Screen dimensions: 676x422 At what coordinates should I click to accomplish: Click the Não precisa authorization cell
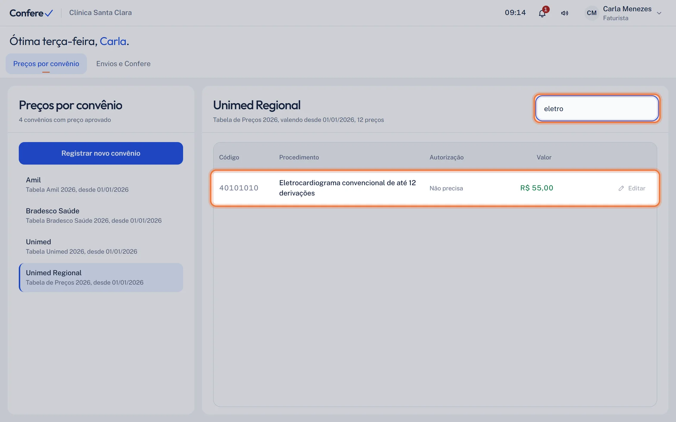[x=446, y=188]
